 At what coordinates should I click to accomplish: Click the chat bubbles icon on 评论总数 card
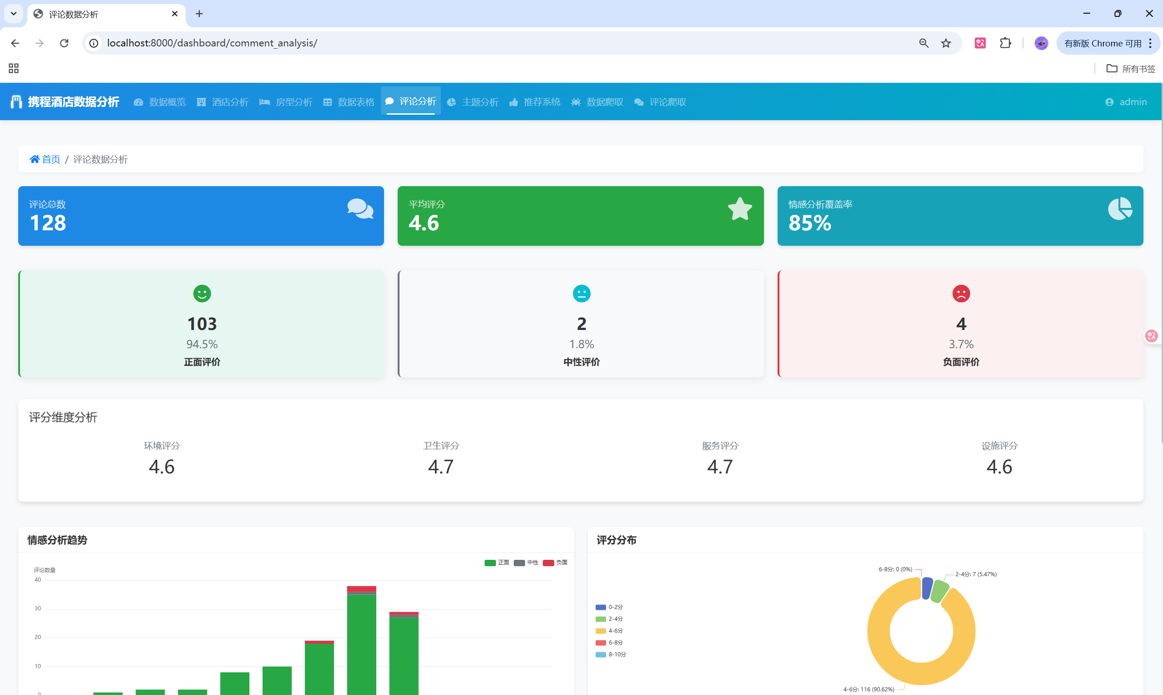pyautogui.click(x=360, y=208)
